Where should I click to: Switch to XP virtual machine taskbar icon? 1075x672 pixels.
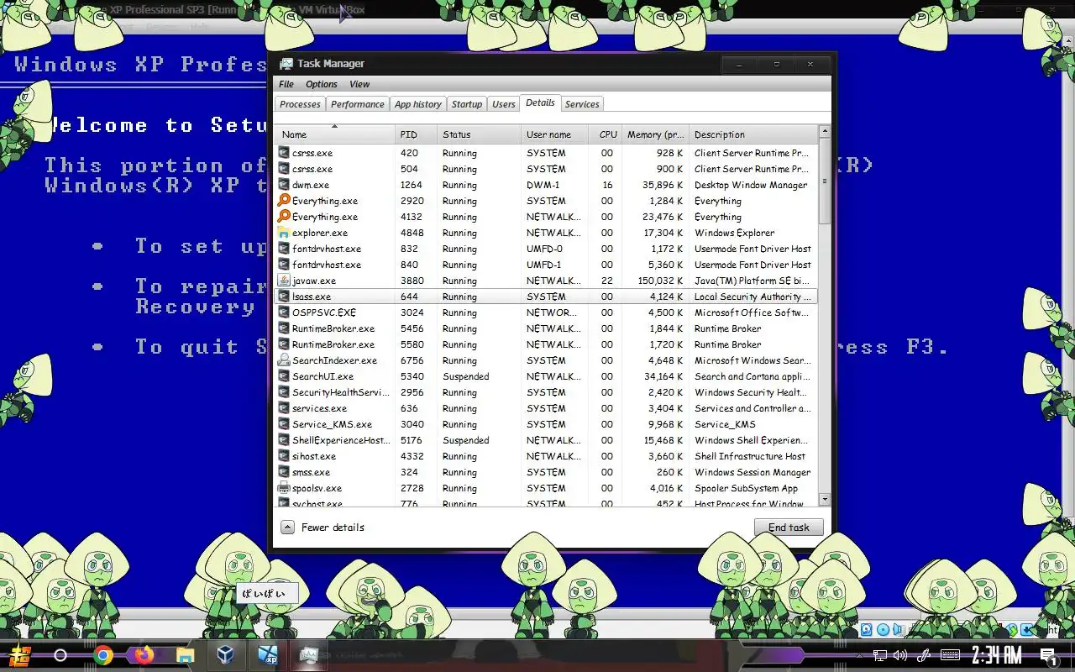coord(268,655)
